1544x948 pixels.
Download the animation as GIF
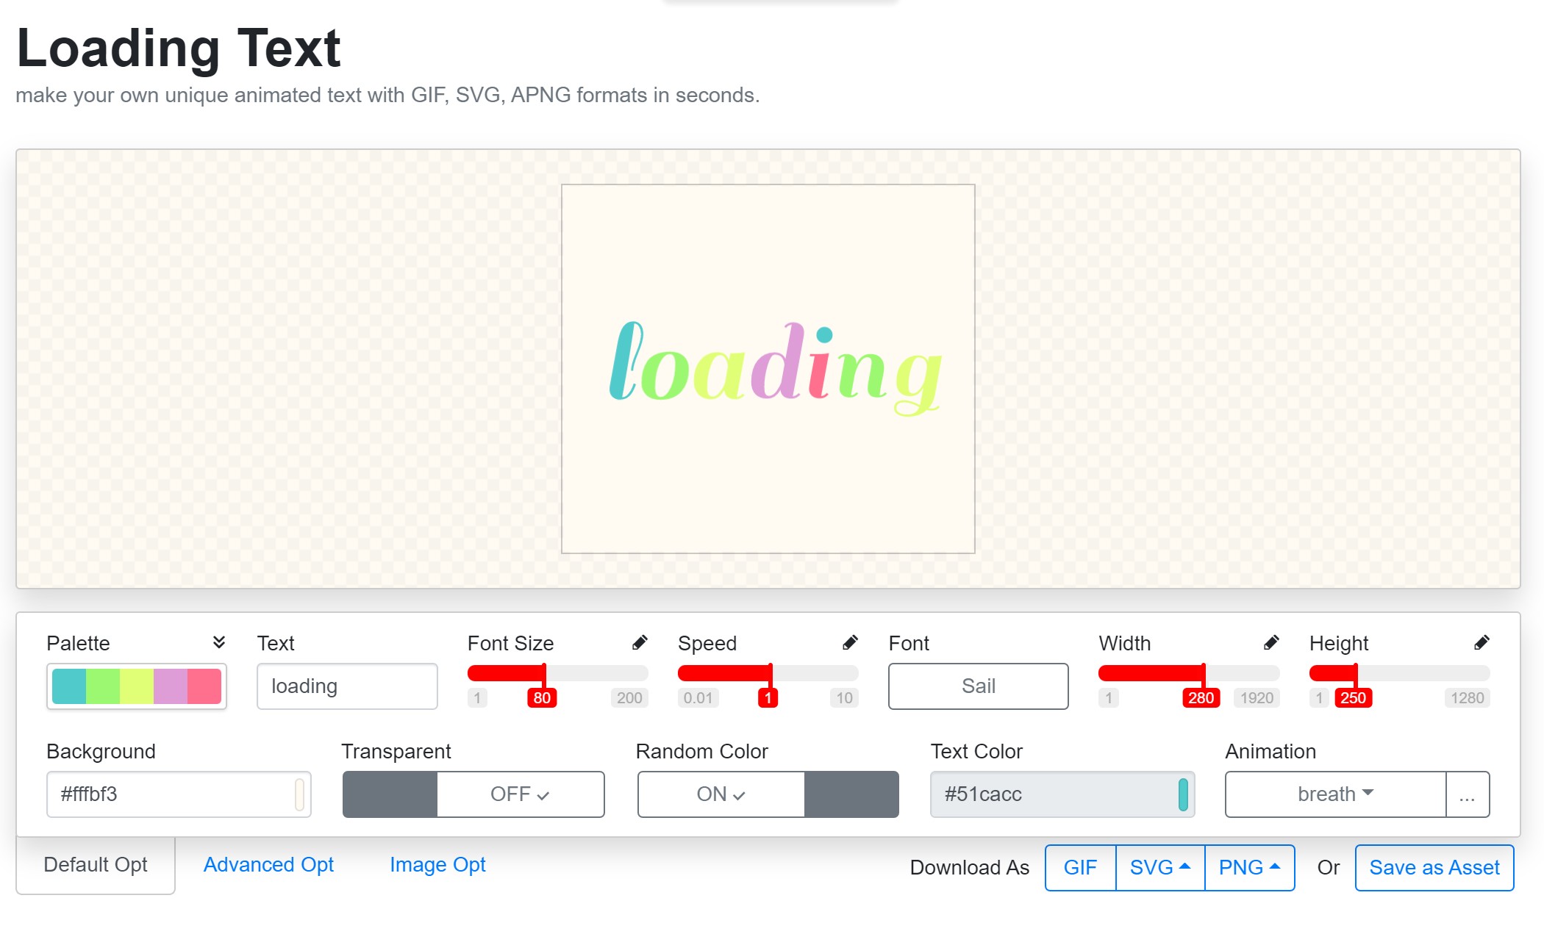coord(1080,868)
